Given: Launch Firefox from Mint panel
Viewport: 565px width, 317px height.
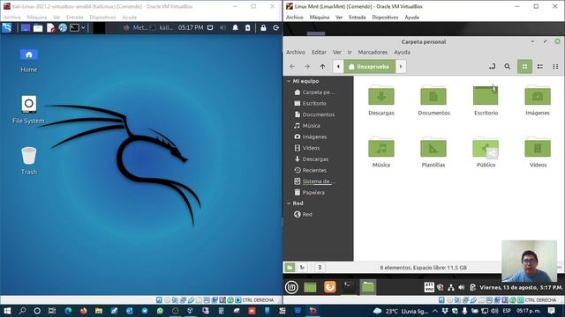Looking at the screenshot, I should click(x=329, y=287).
